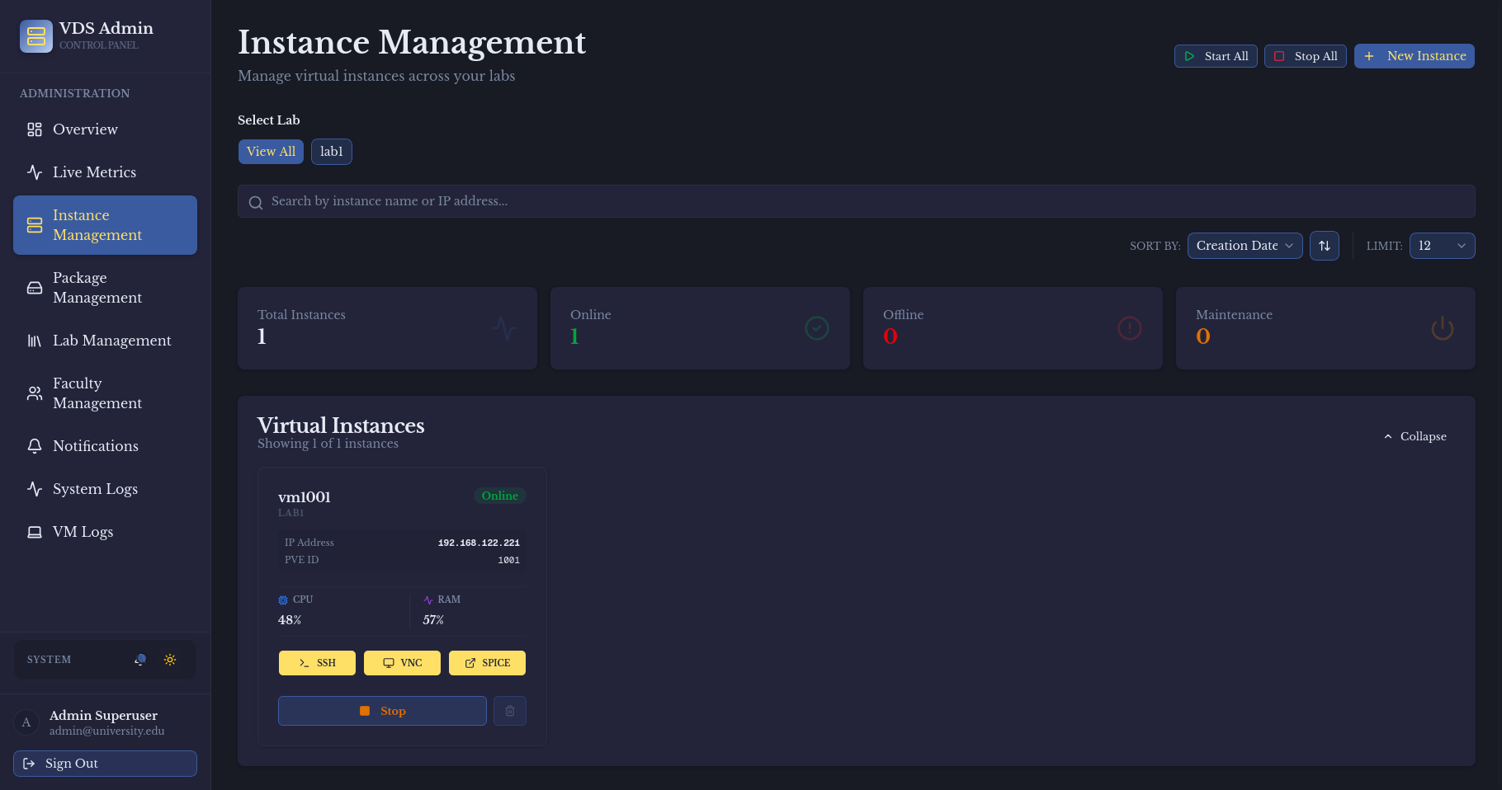The width and height of the screenshot is (1502, 790).
Task: Open Faculty Management page
Action: 106,393
